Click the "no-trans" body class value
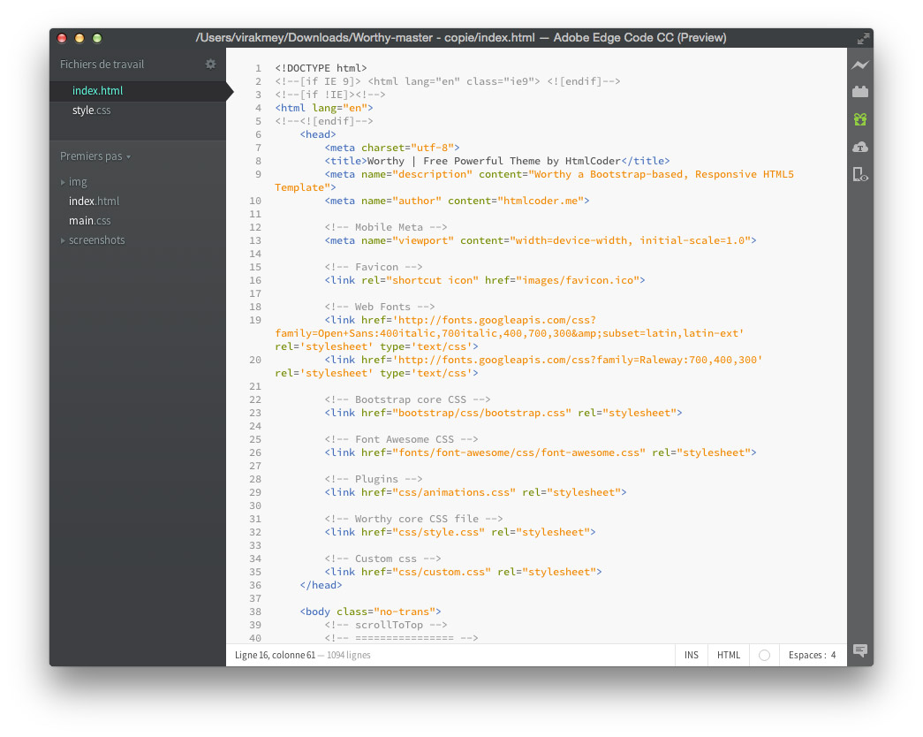 pos(405,612)
